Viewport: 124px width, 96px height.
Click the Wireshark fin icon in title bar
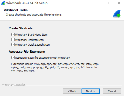3,3
